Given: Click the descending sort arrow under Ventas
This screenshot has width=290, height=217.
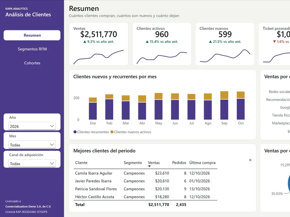Looking at the screenshot, I should tap(149, 166).
